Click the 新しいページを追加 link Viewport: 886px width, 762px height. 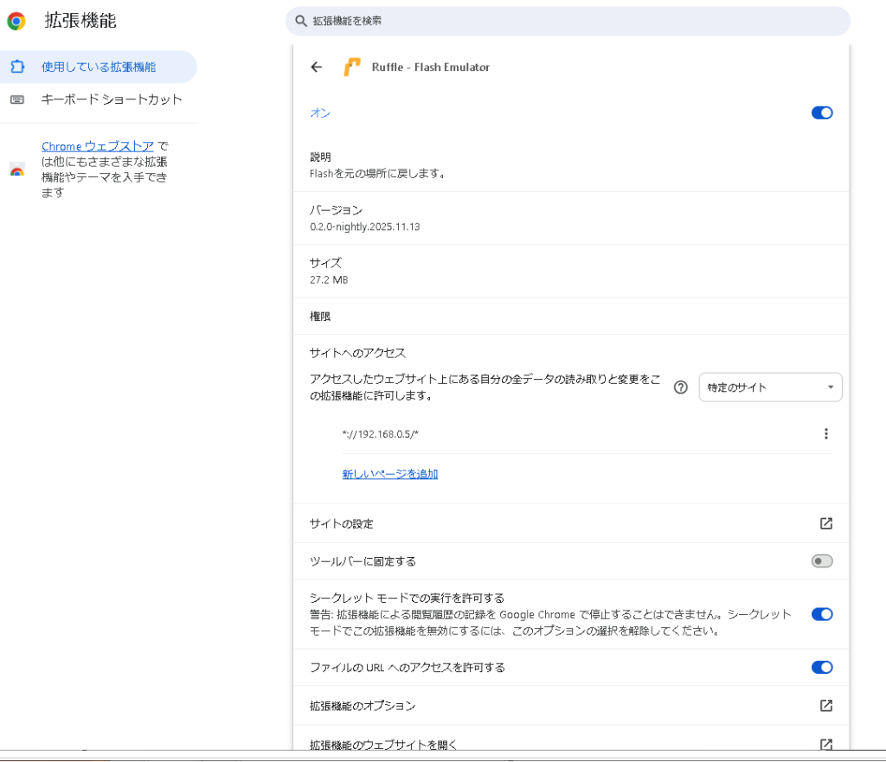[x=390, y=474]
